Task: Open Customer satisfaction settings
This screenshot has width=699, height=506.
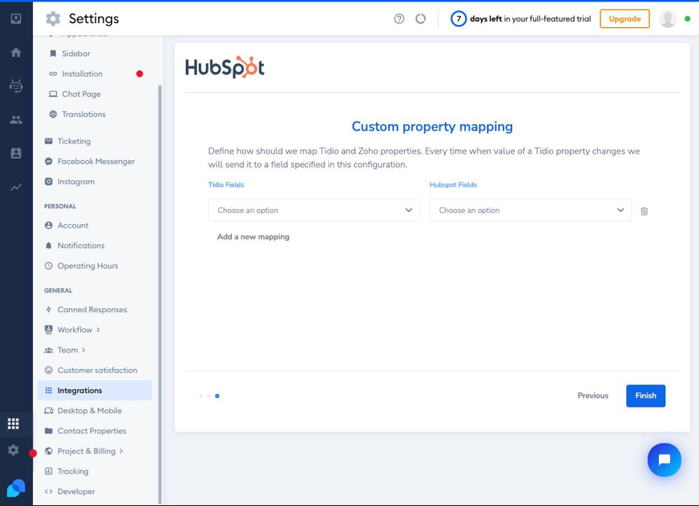Action: point(97,371)
